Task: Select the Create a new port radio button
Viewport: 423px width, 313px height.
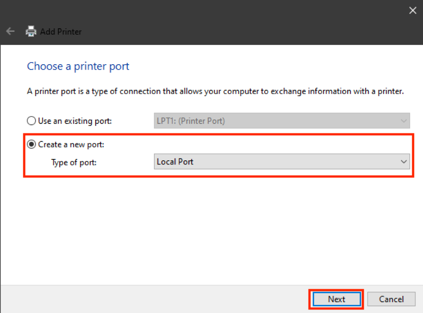Action: coord(31,144)
